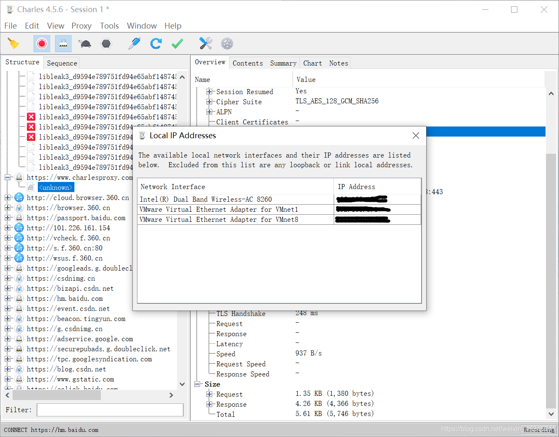559x437 pixels.
Task: Switch to the Notes tab
Action: tap(338, 63)
